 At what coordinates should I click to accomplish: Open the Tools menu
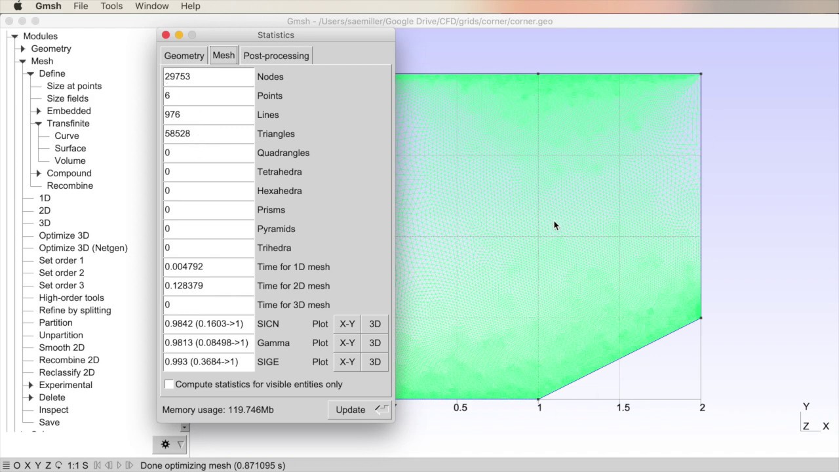click(111, 6)
